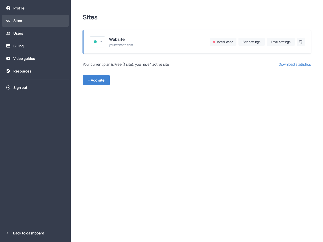
Task: Open Users via the people icon
Action: 8,33
